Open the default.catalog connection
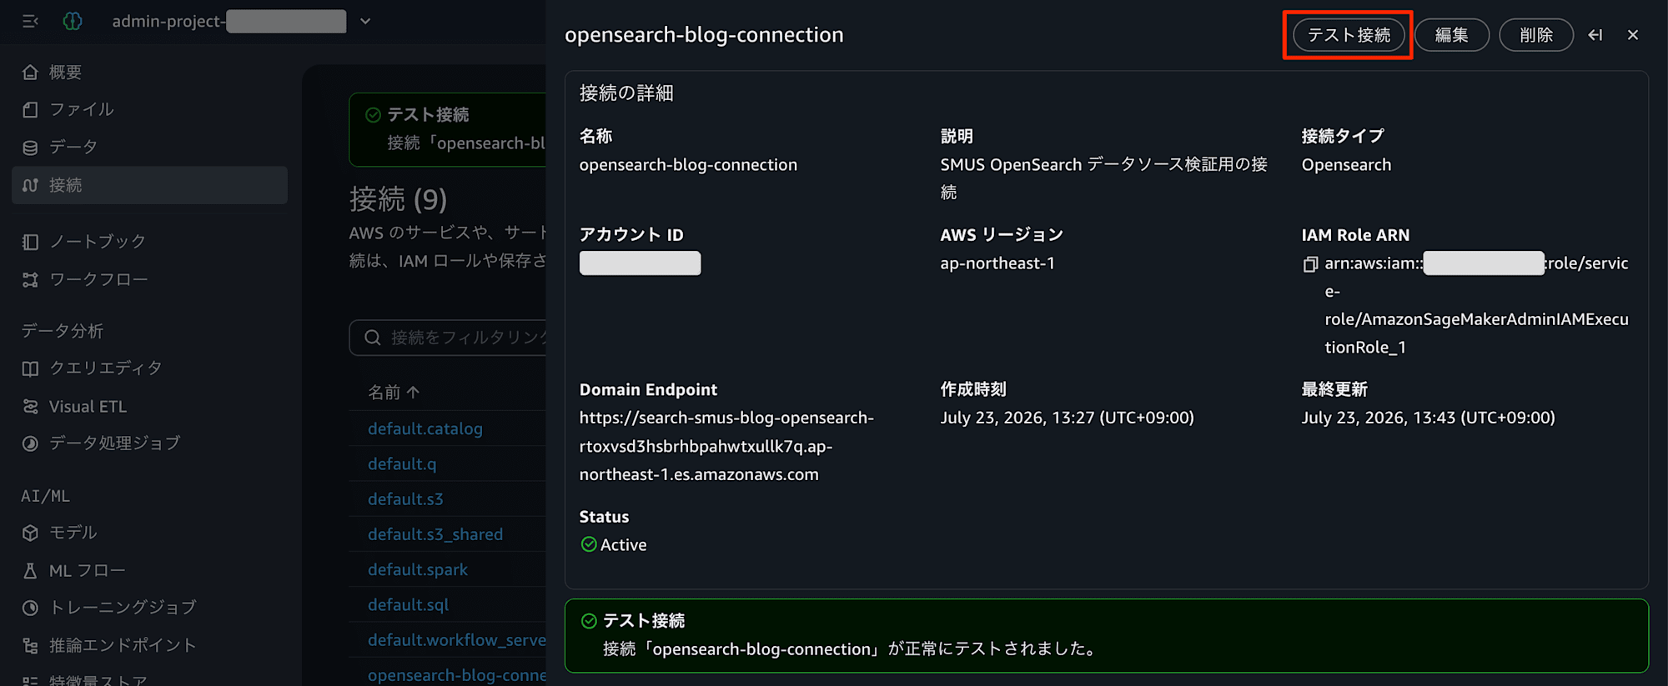 tap(425, 428)
